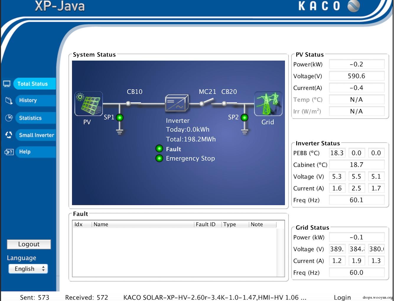The image size is (394, 301).
Task: Click the SP1 green indicator light
Action: [120, 118]
